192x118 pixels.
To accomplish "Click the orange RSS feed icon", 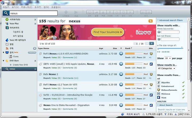I will point(150,21).
